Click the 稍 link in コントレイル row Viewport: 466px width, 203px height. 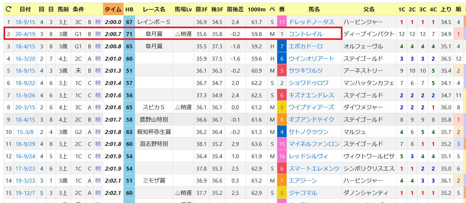click(98, 34)
